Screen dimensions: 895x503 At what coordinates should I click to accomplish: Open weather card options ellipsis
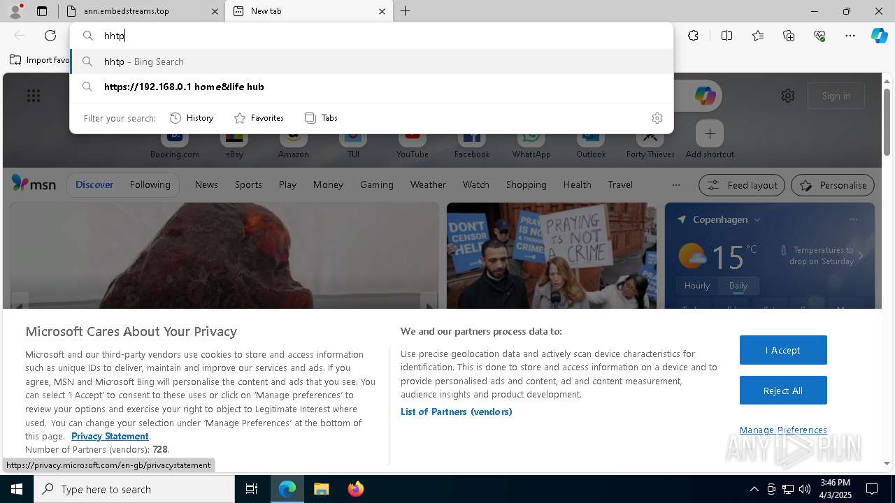coord(853,219)
